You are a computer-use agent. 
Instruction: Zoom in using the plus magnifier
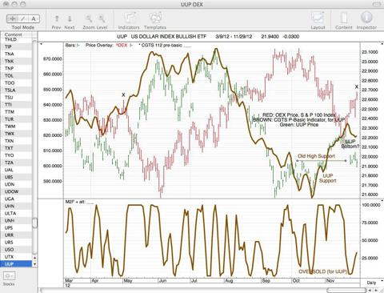[x=102, y=18]
